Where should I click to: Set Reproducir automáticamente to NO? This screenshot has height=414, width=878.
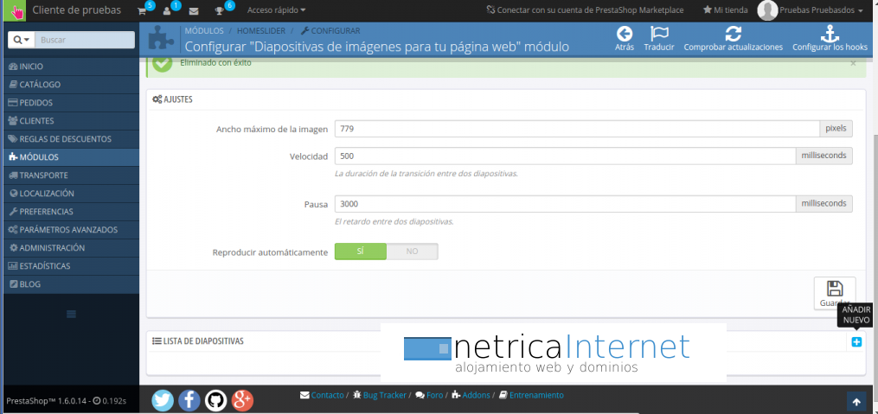[x=412, y=252]
